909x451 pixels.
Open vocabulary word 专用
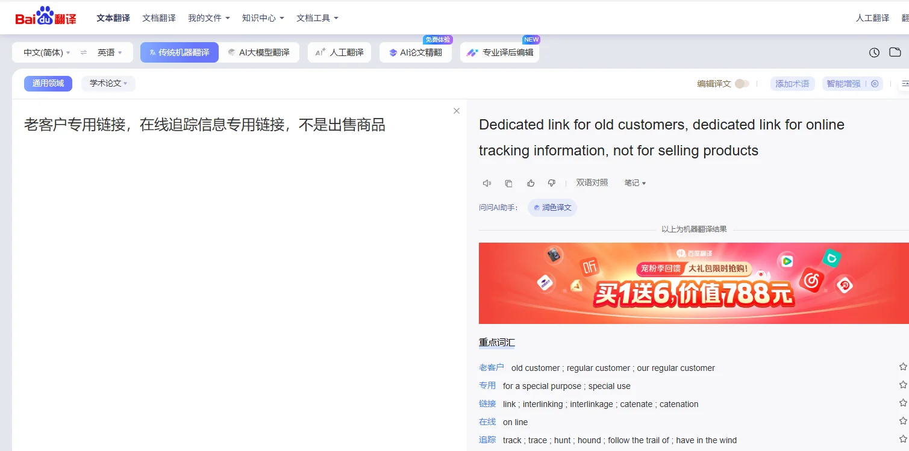coord(487,385)
